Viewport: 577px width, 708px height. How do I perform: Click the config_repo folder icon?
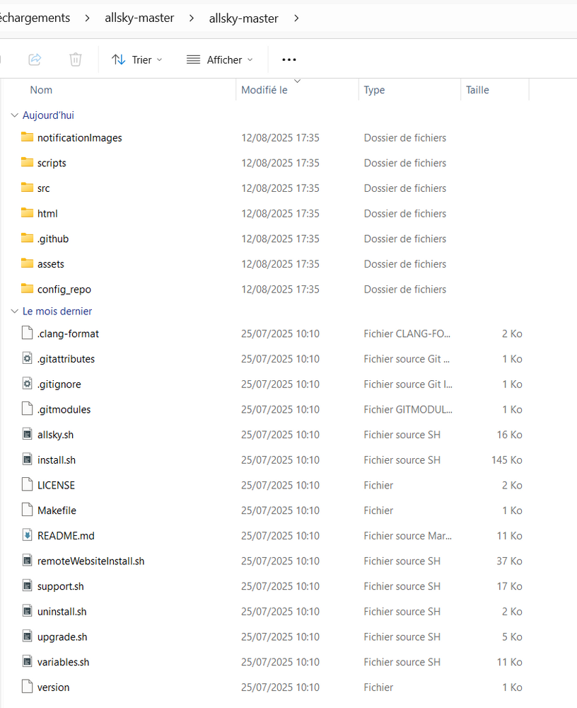click(x=25, y=289)
